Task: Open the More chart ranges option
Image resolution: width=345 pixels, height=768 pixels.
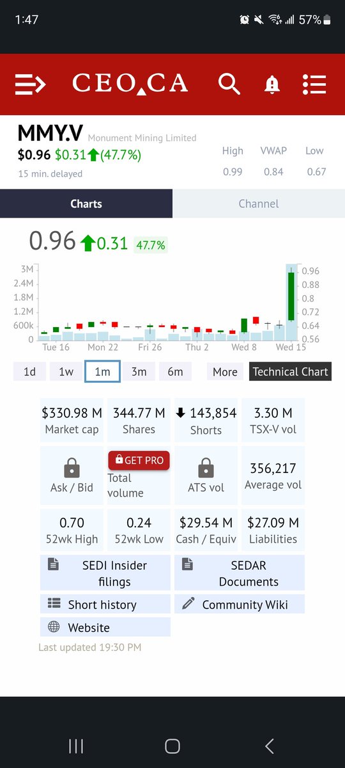Action: (225, 372)
